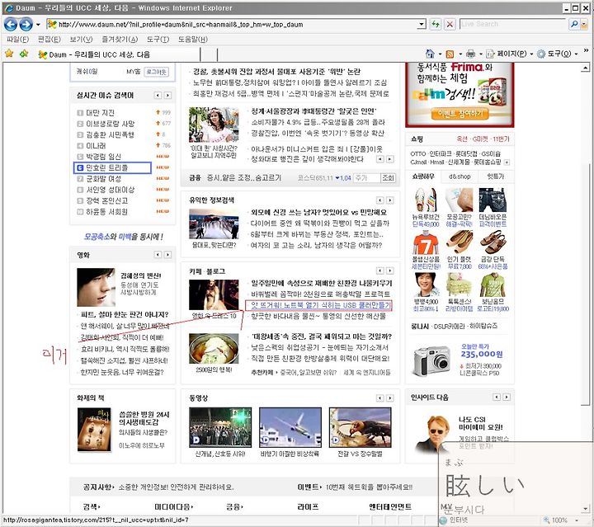Click next arrow in 인사이드 다음 section

click(x=506, y=398)
